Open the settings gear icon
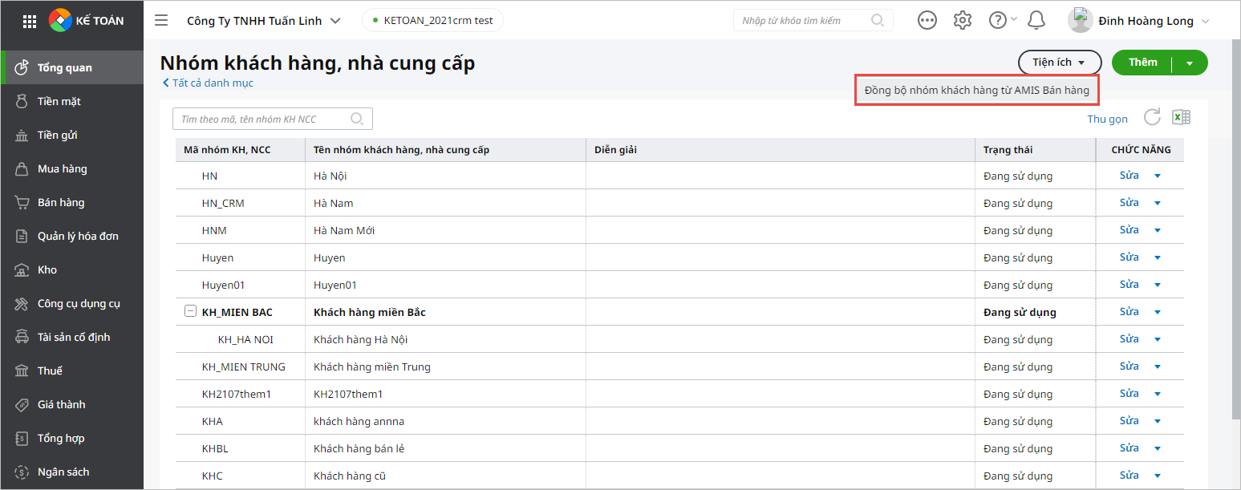This screenshot has height=490, width=1241. pyautogui.click(x=962, y=21)
